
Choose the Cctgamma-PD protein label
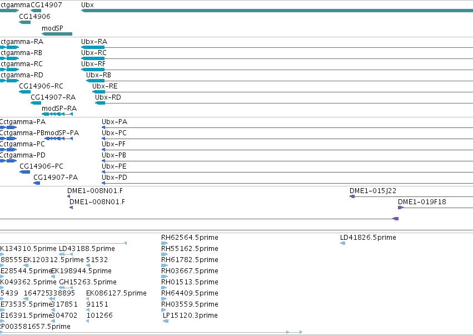pyautogui.click(x=23, y=155)
